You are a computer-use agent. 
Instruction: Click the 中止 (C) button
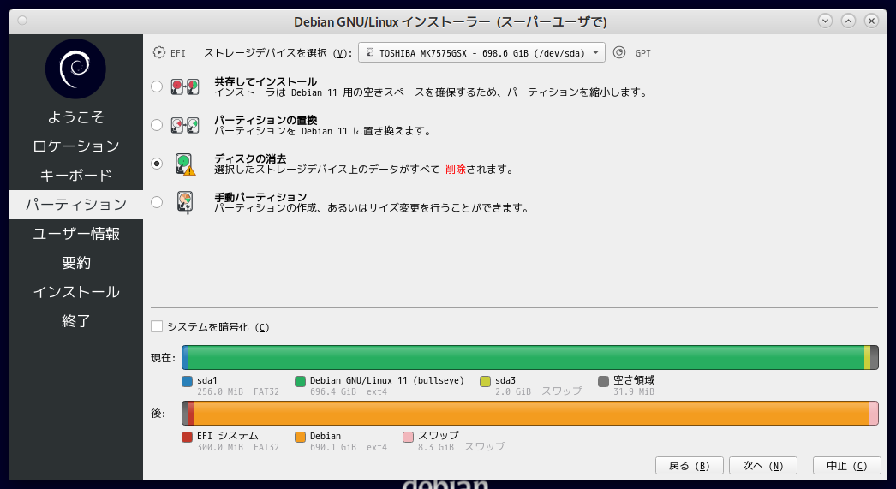tap(847, 466)
